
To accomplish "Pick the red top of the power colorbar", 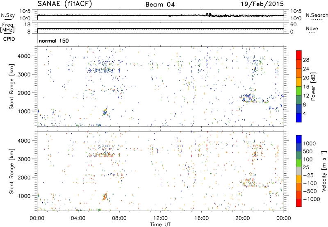I will [299, 55].
